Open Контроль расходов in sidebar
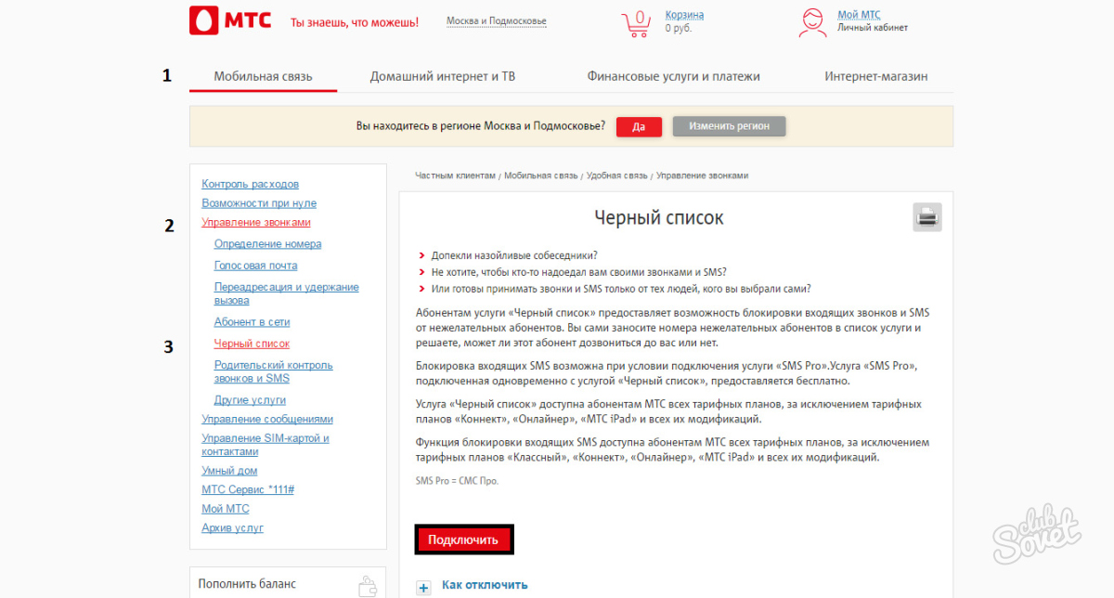 (x=250, y=184)
